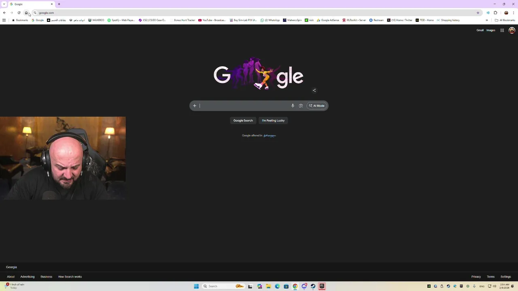Open the weather widget in taskbar
The image size is (518, 291).
(15, 286)
